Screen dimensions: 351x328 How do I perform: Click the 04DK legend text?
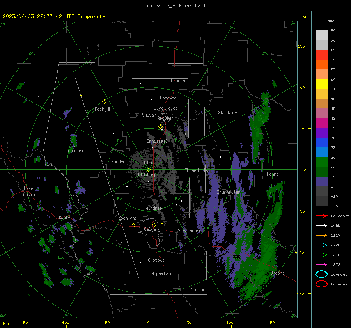pyautogui.click(x=335, y=226)
